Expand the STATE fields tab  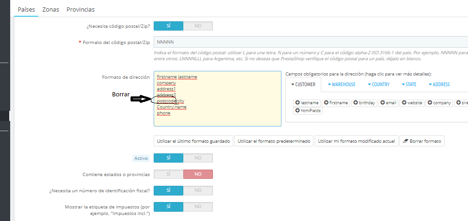[409, 84]
